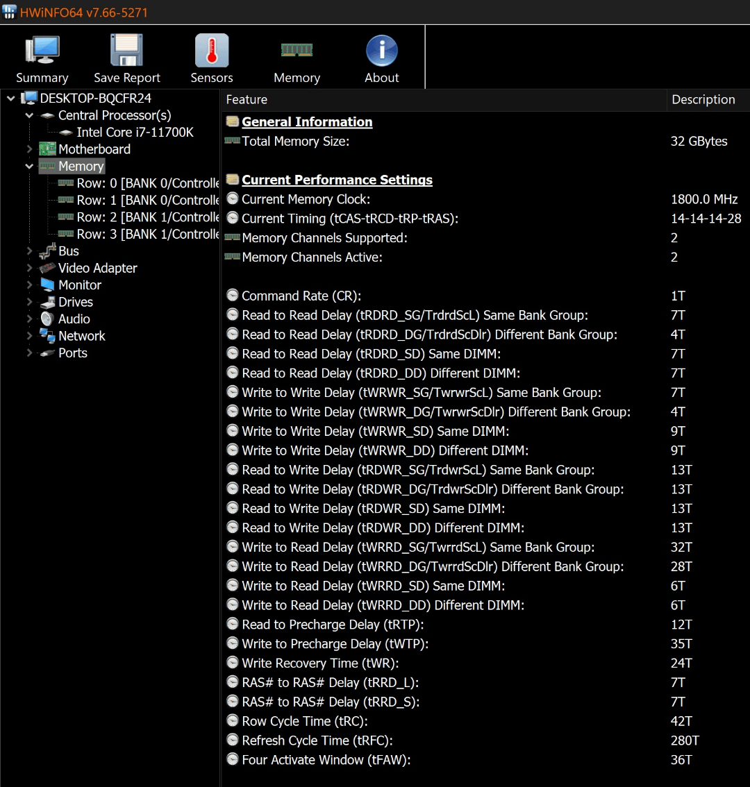This screenshot has height=787, width=750.
Task: Click the 1800.0 MHz value
Action: [x=704, y=199]
